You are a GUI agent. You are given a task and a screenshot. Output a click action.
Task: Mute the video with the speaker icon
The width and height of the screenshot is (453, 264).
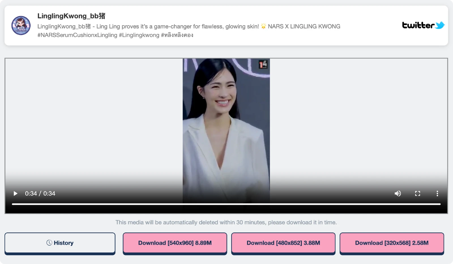coord(398,194)
